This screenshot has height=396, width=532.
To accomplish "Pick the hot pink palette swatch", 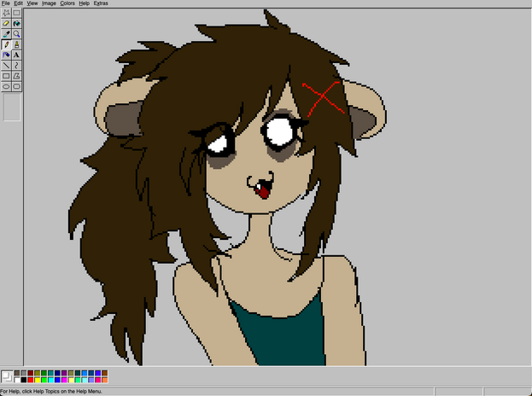I will point(98,380).
